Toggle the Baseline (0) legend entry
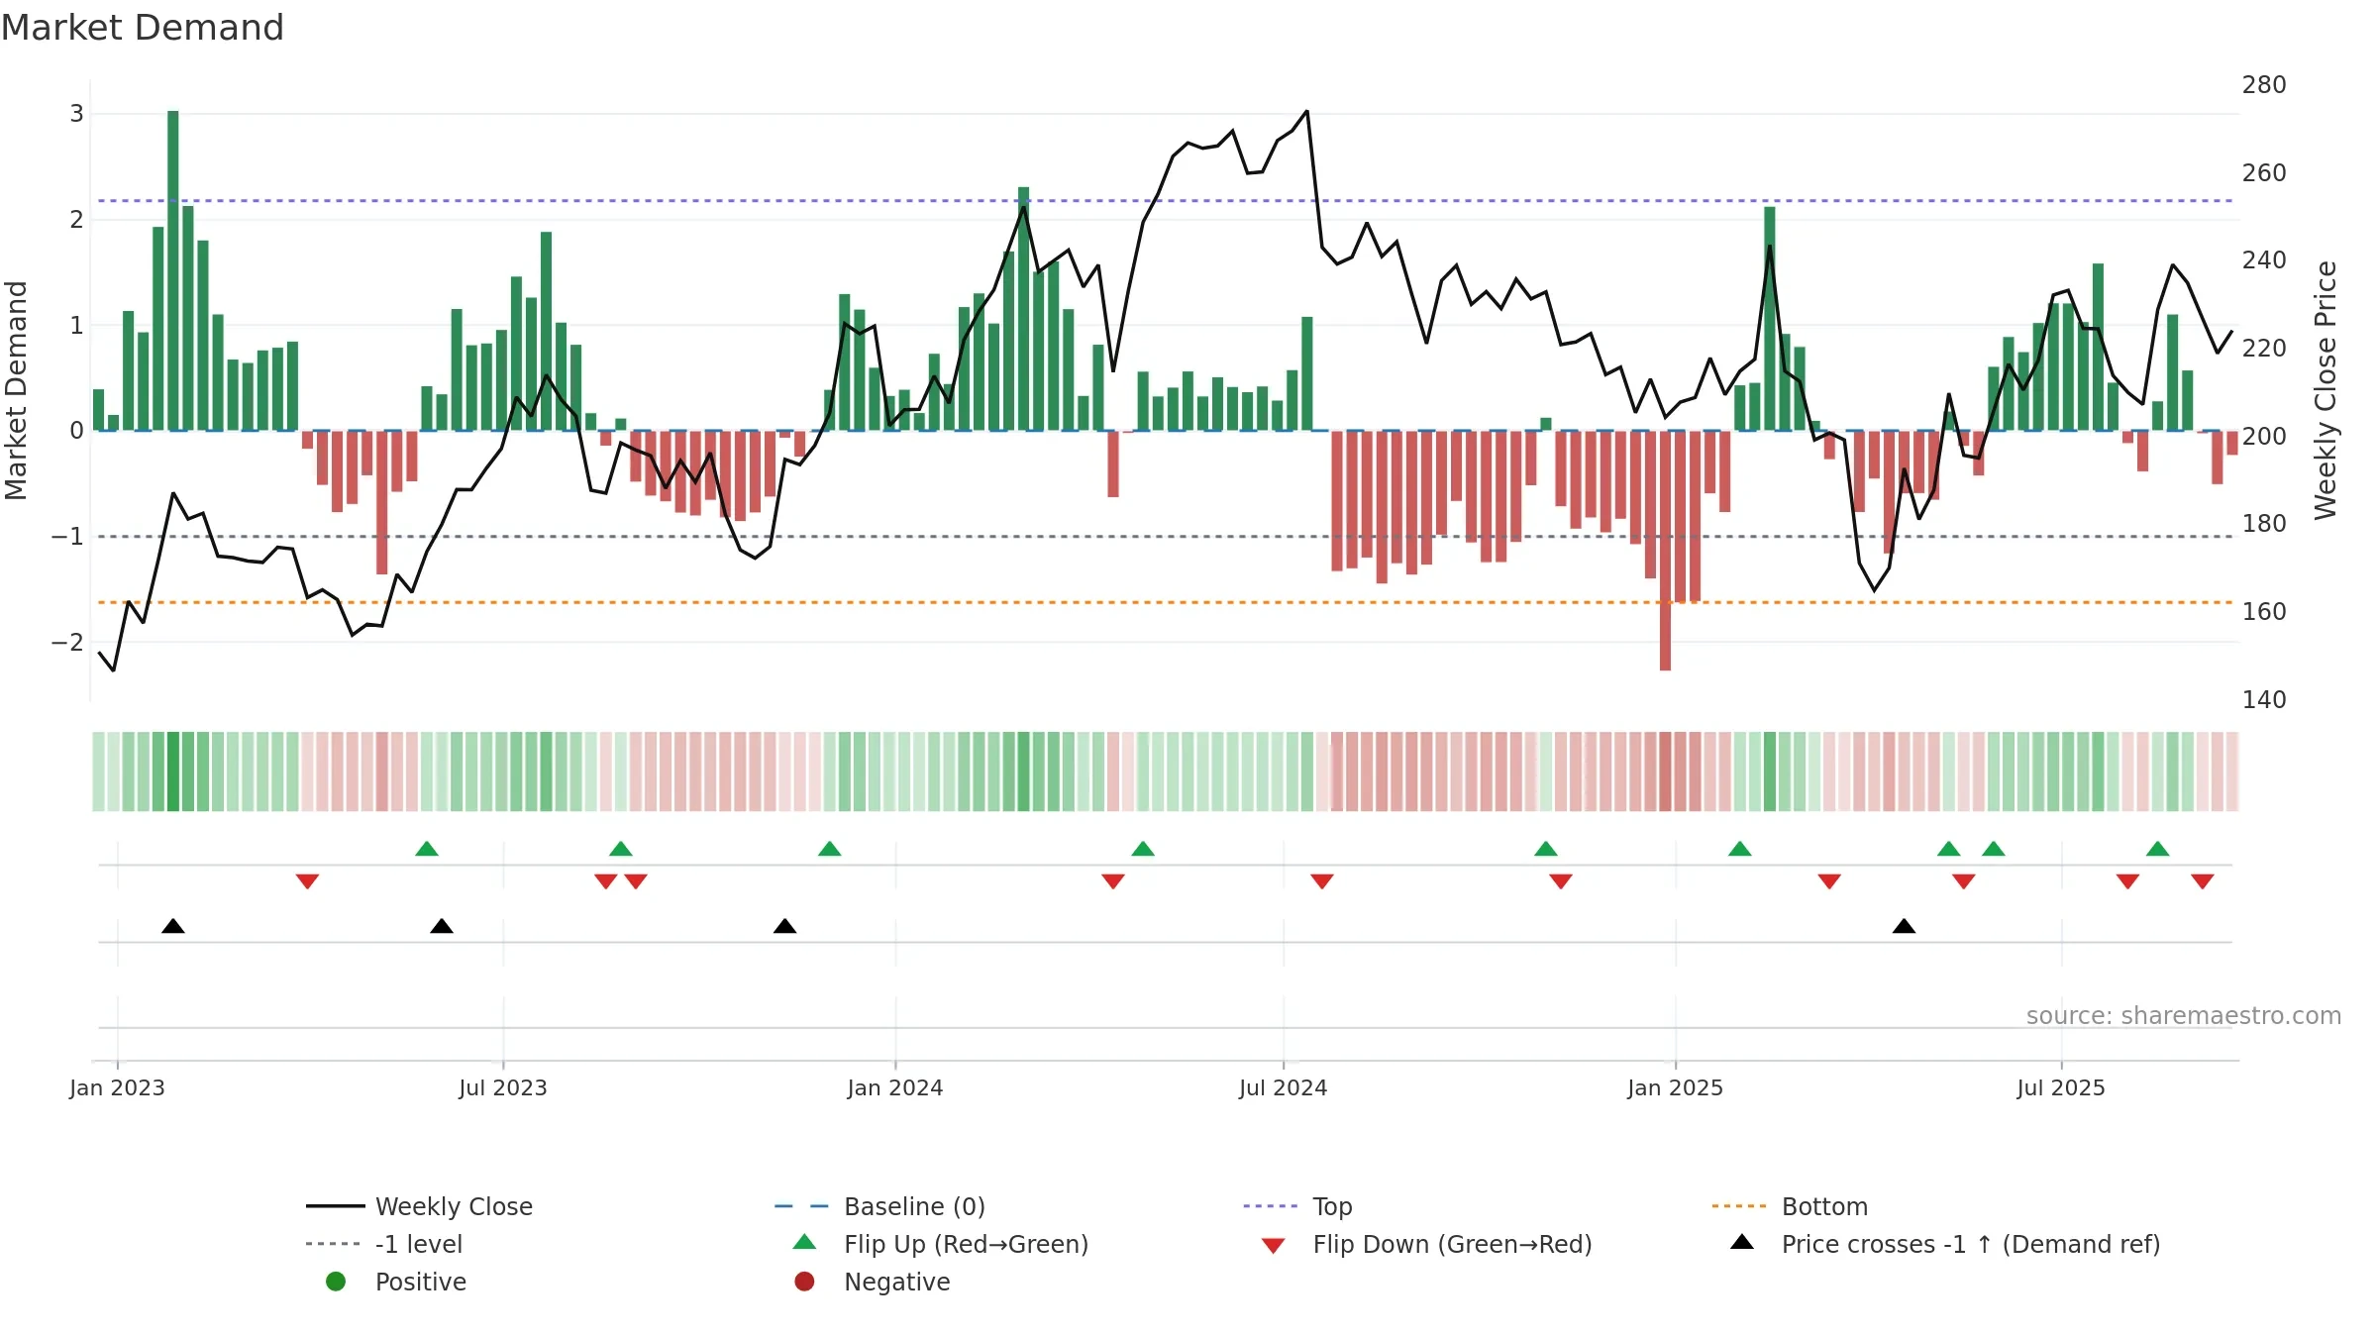Screen dimensions: 2377x1337 tap(879, 1206)
